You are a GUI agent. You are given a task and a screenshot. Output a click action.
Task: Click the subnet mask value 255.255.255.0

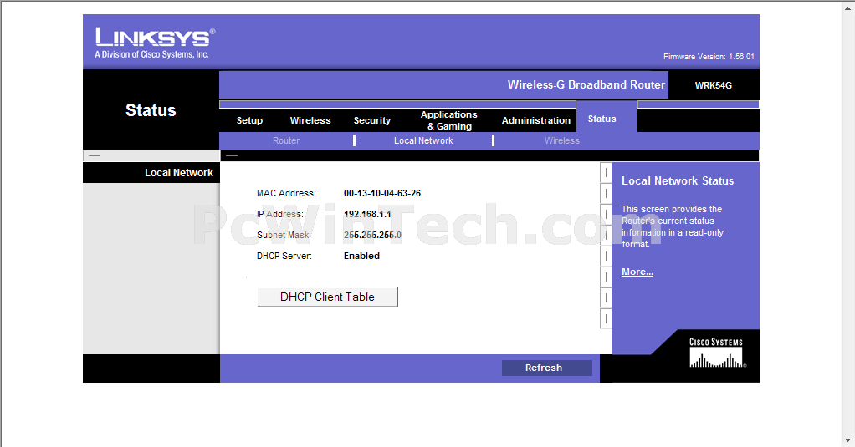[x=372, y=236]
